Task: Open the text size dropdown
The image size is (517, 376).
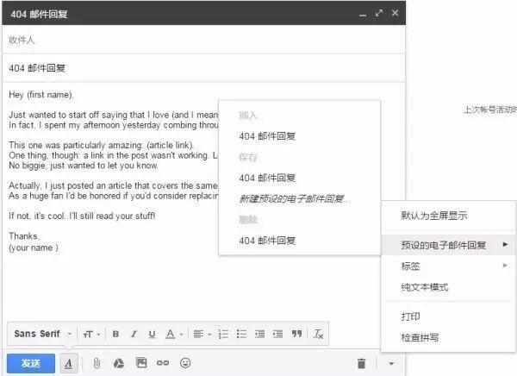Action: coord(91,334)
